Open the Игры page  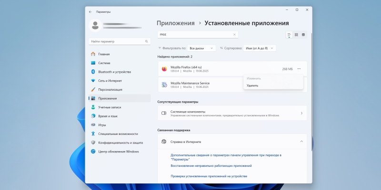coord(120,125)
